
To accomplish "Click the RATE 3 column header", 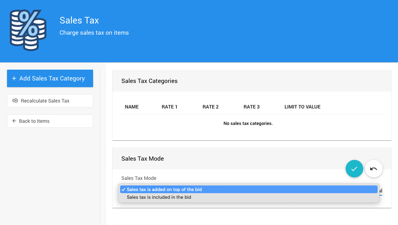I will [252, 107].
